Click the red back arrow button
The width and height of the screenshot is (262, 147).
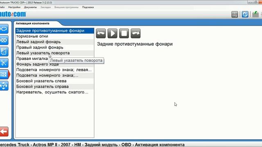4,131
